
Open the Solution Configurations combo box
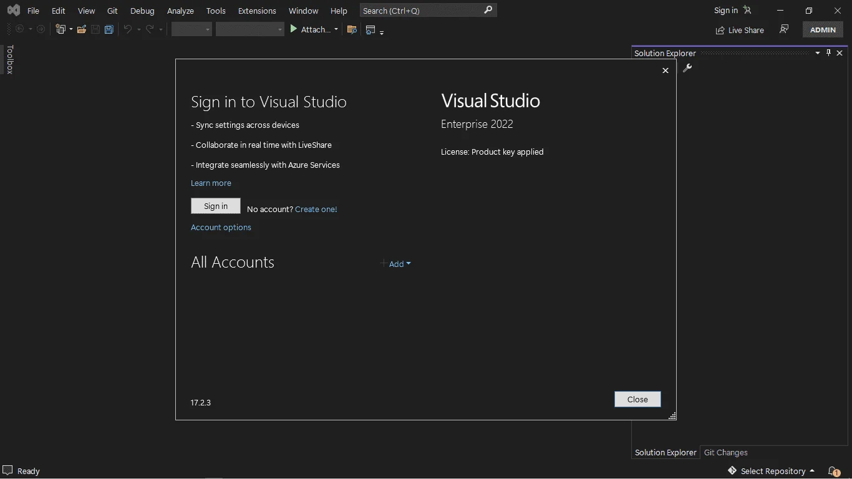pyautogui.click(x=191, y=29)
